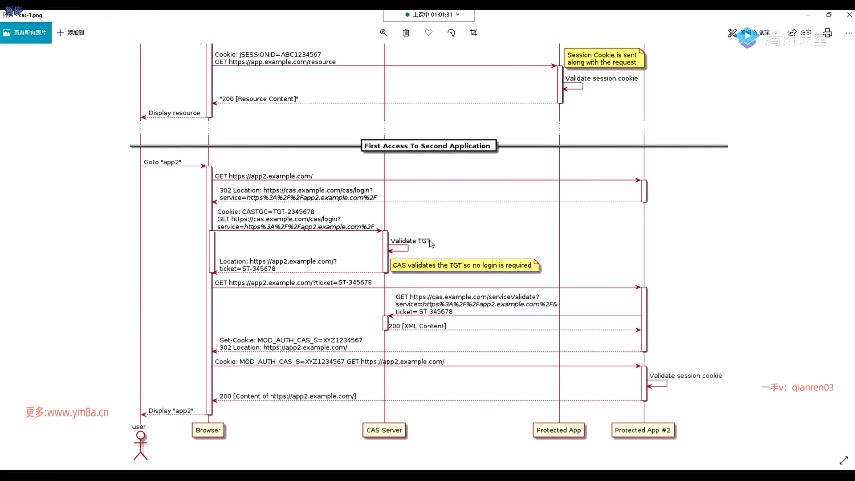Open the three-dots more options menu

pyautogui.click(x=849, y=33)
